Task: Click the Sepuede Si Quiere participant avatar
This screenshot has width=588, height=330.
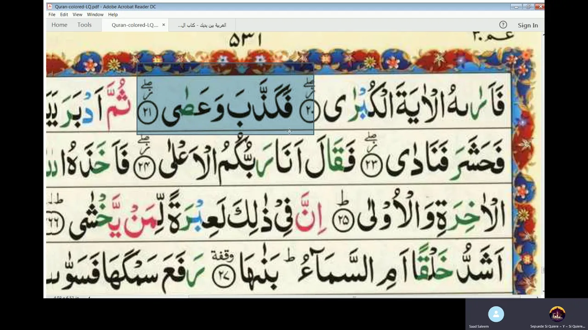Action: [557, 314]
